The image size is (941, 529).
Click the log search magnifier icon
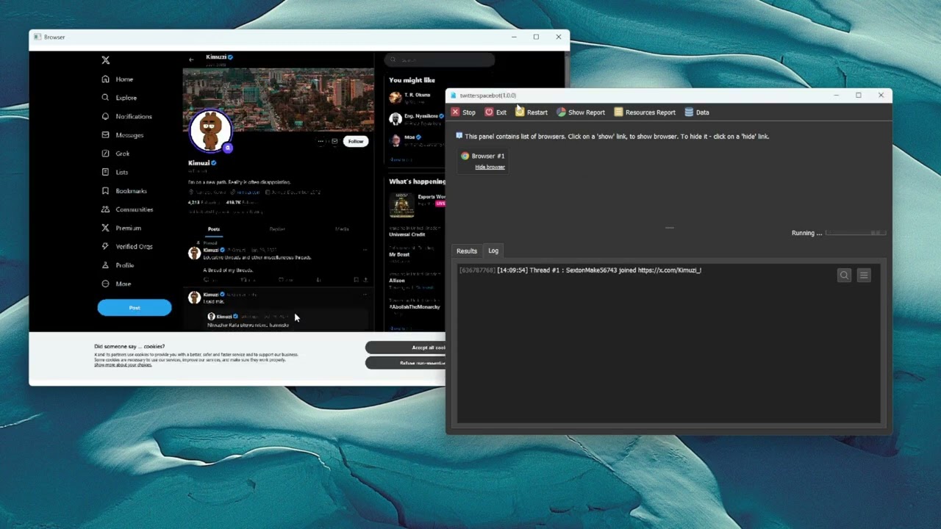click(x=844, y=275)
